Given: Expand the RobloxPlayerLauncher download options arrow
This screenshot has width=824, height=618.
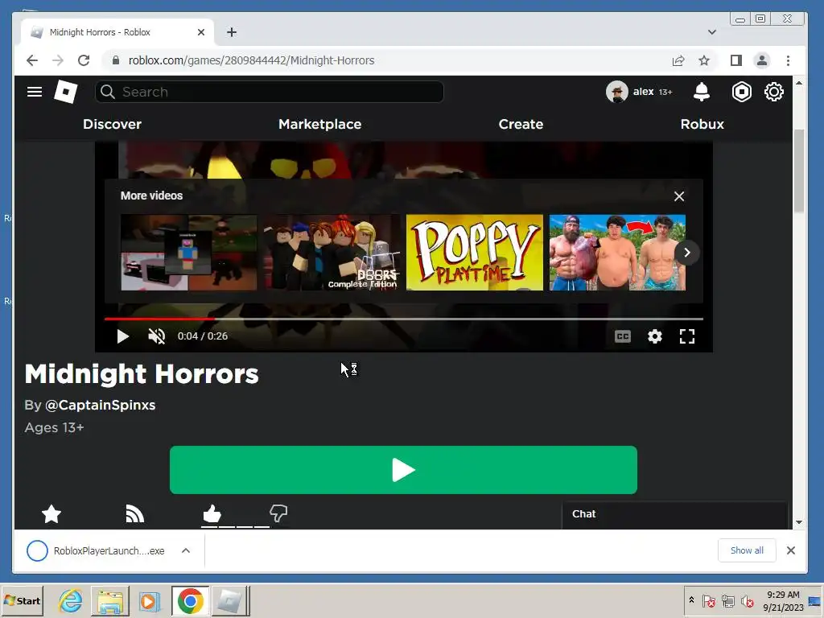Looking at the screenshot, I should pyautogui.click(x=186, y=550).
